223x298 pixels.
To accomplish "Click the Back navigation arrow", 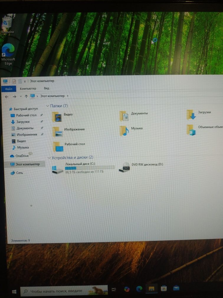I will 6,97.
